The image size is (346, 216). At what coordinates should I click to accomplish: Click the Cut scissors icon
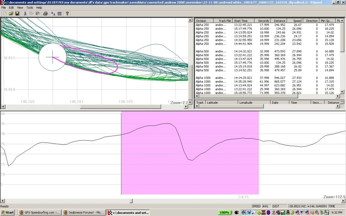pos(25,13)
